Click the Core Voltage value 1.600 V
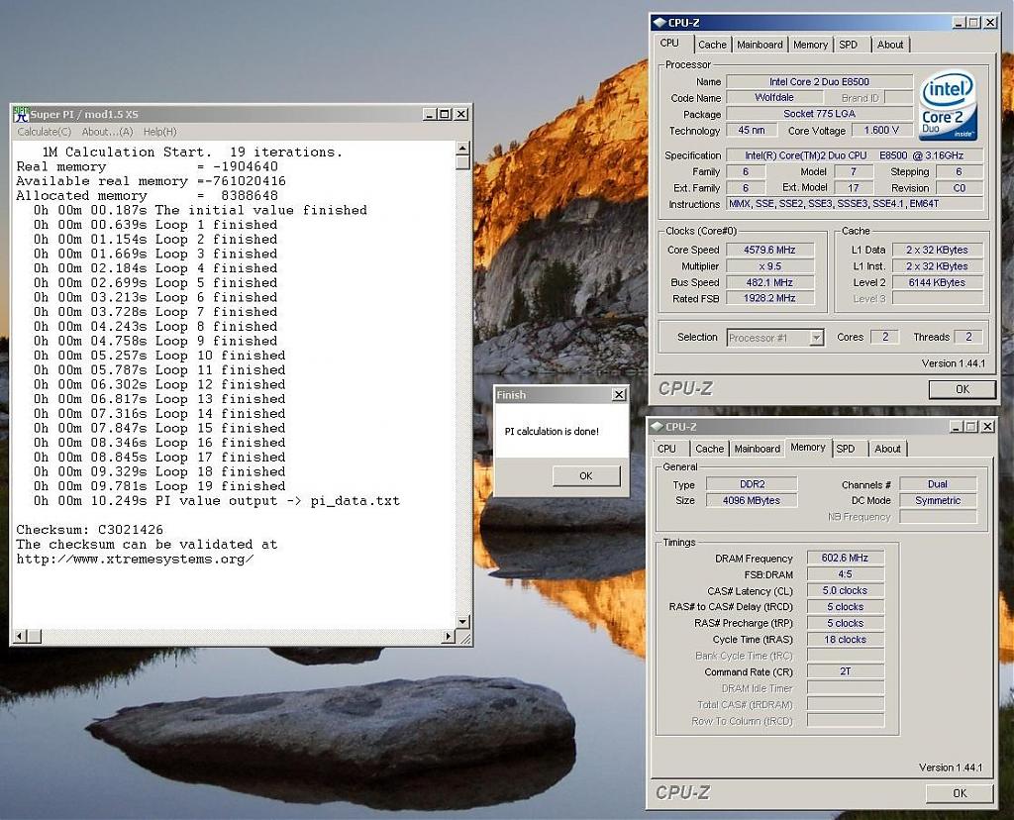1014x820 pixels. pos(881,131)
